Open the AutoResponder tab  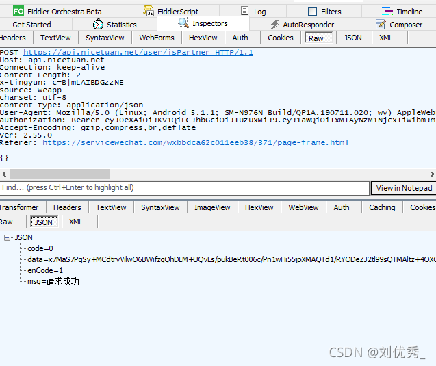pos(302,25)
